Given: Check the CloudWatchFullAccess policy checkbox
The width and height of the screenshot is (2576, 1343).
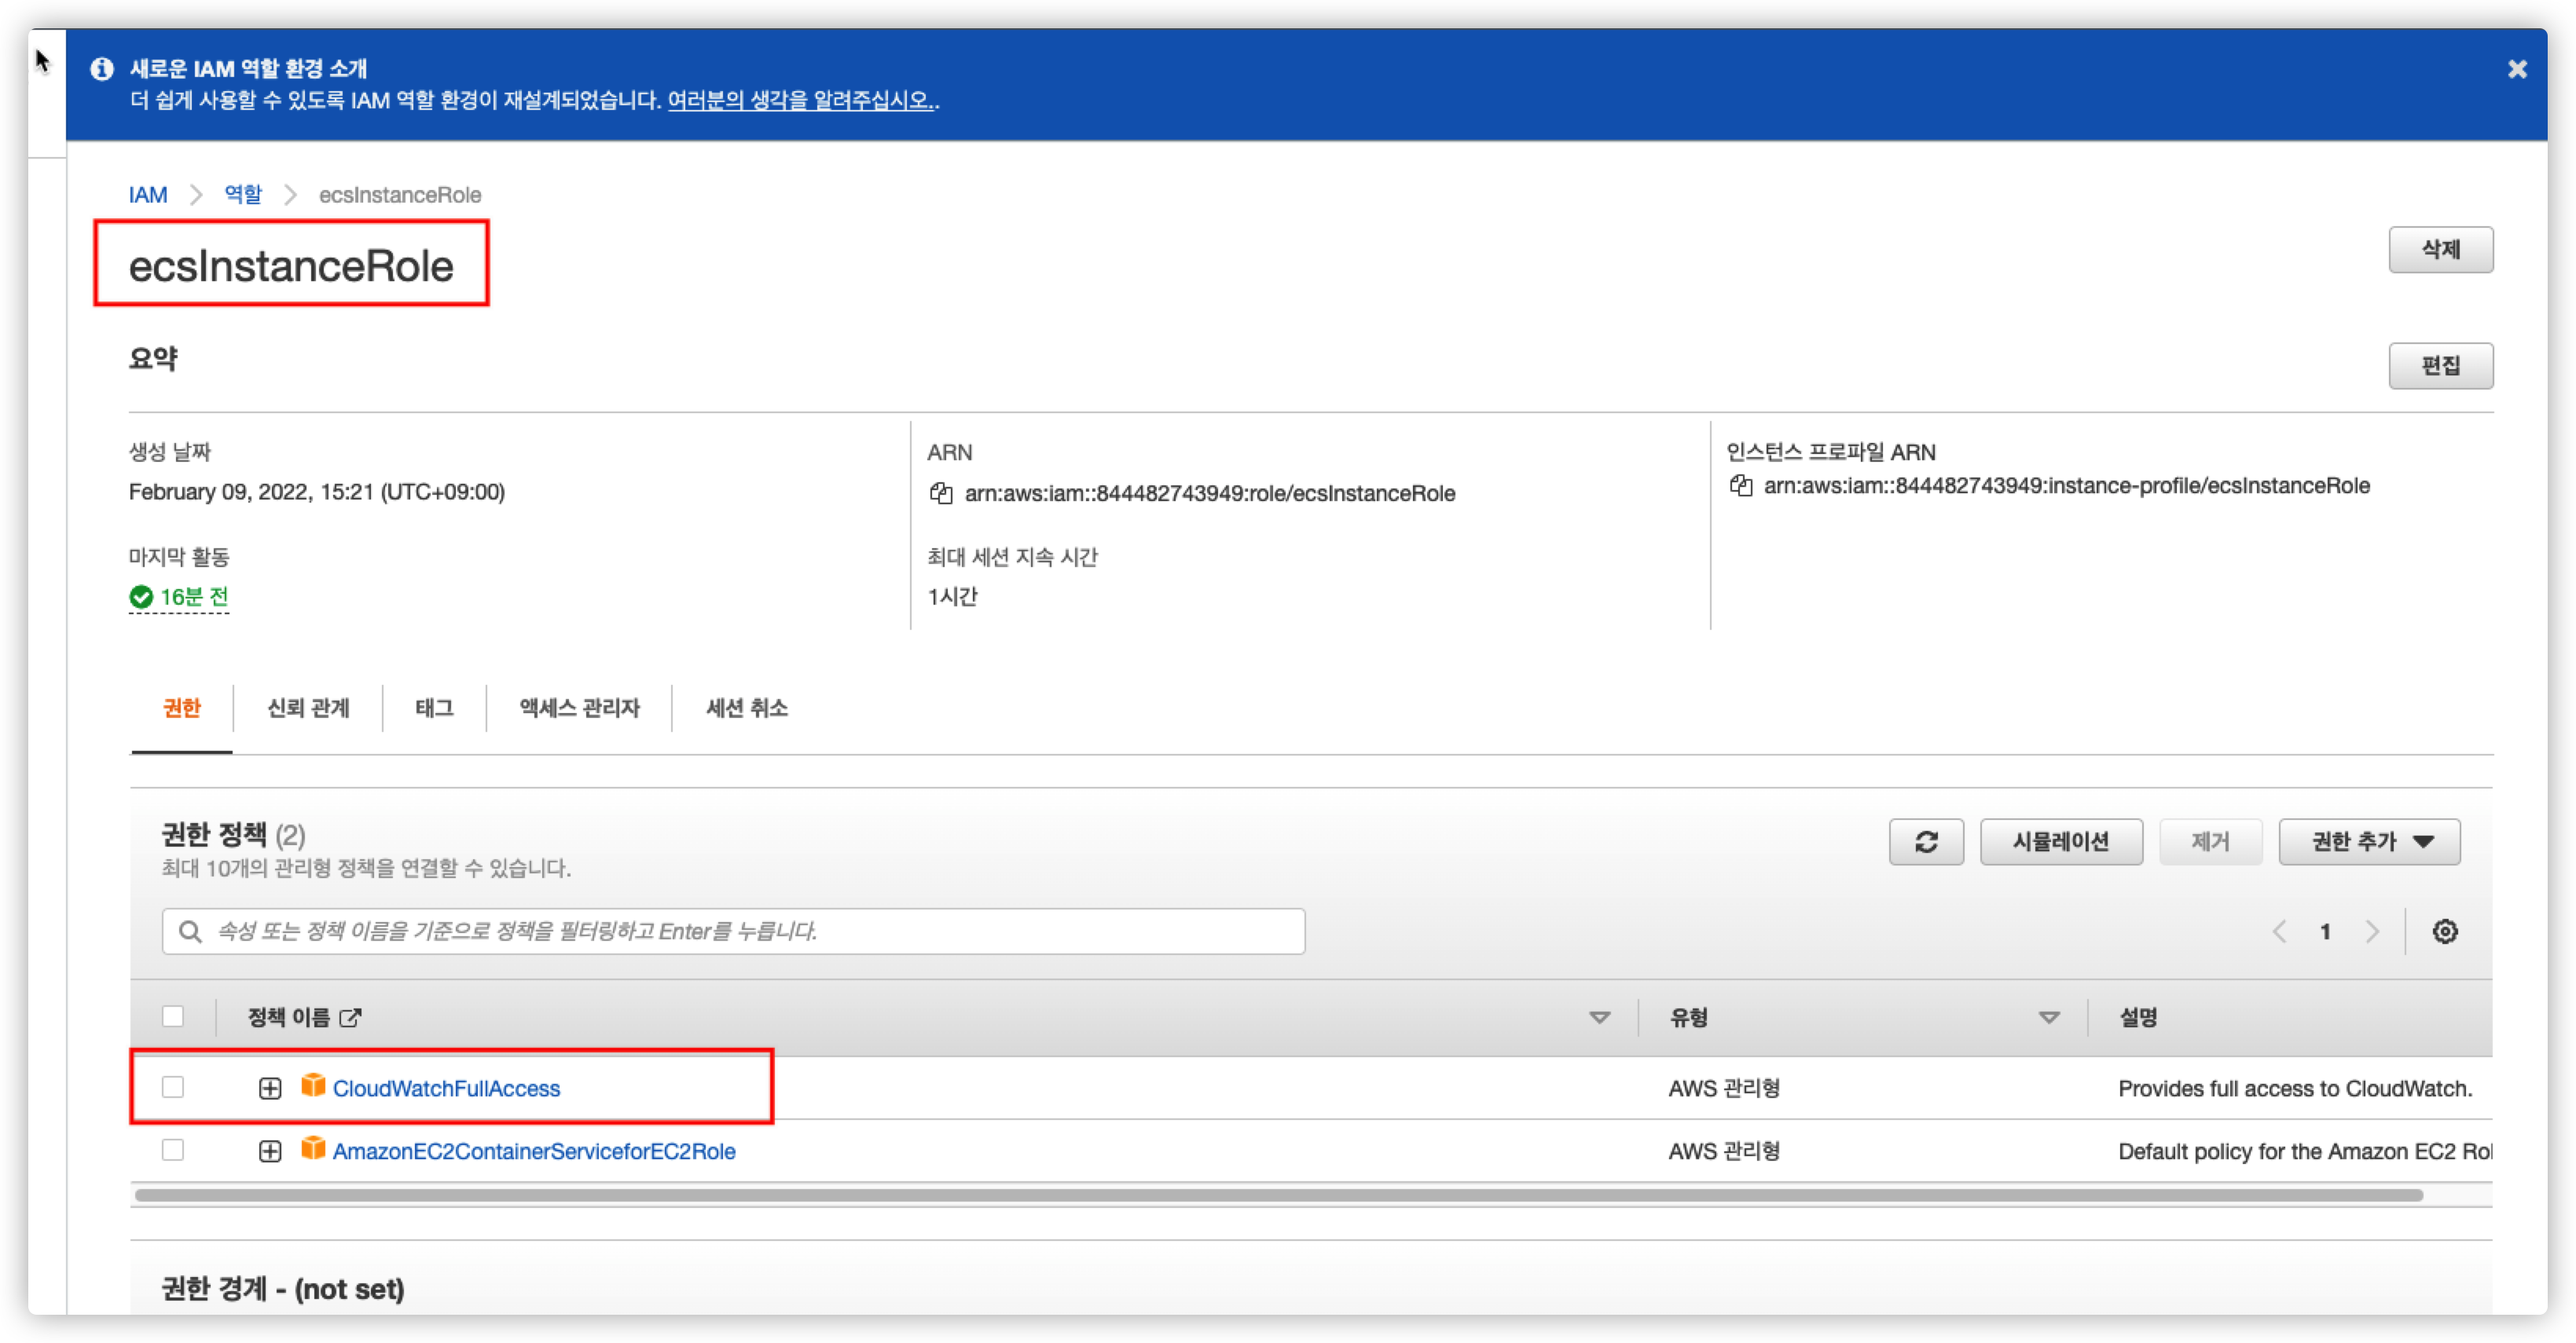Looking at the screenshot, I should tap(173, 1087).
